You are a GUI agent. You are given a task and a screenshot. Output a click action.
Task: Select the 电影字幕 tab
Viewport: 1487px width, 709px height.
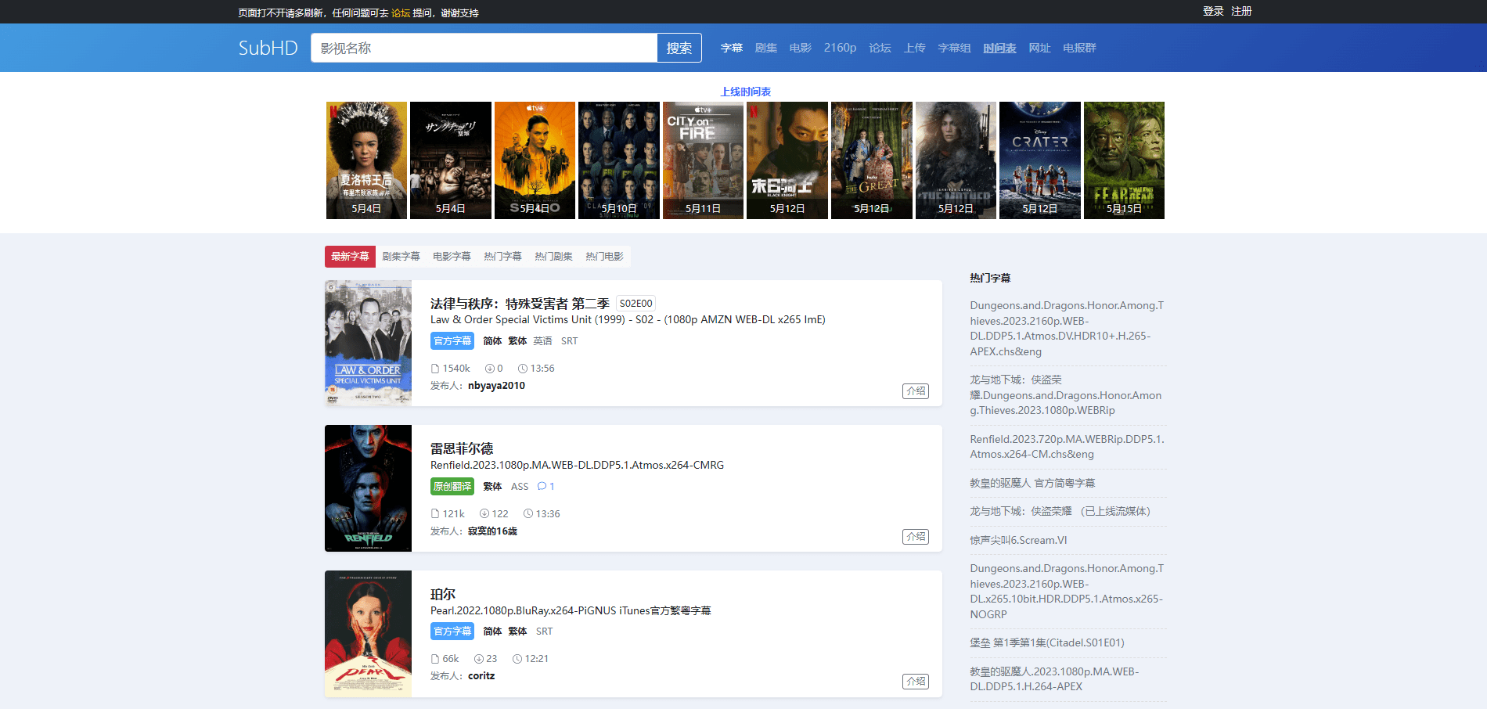(452, 257)
